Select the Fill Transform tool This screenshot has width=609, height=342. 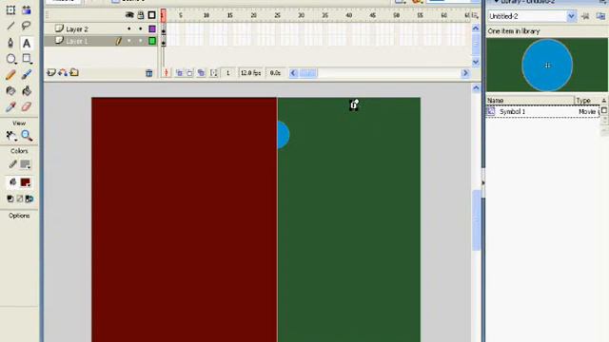click(x=27, y=10)
